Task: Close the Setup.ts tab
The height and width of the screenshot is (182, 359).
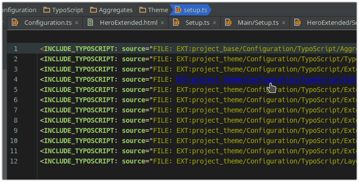Action: click(x=214, y=23)
